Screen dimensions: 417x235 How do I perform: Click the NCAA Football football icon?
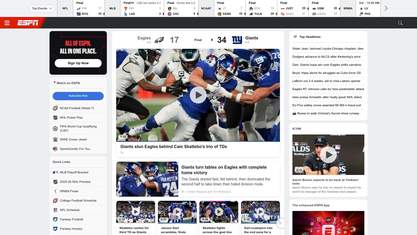coord(55,108)
